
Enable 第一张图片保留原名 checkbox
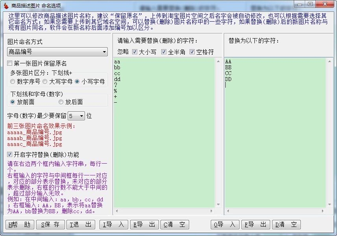(x=10, y=64)
